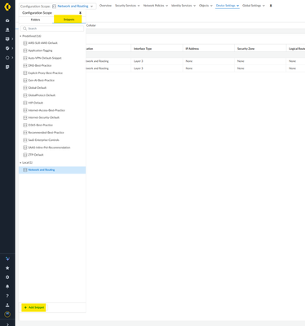Viewport: 305px width, 326px height.
Task: Collapse the Predefined snippets group
Action: coord(20,36)
